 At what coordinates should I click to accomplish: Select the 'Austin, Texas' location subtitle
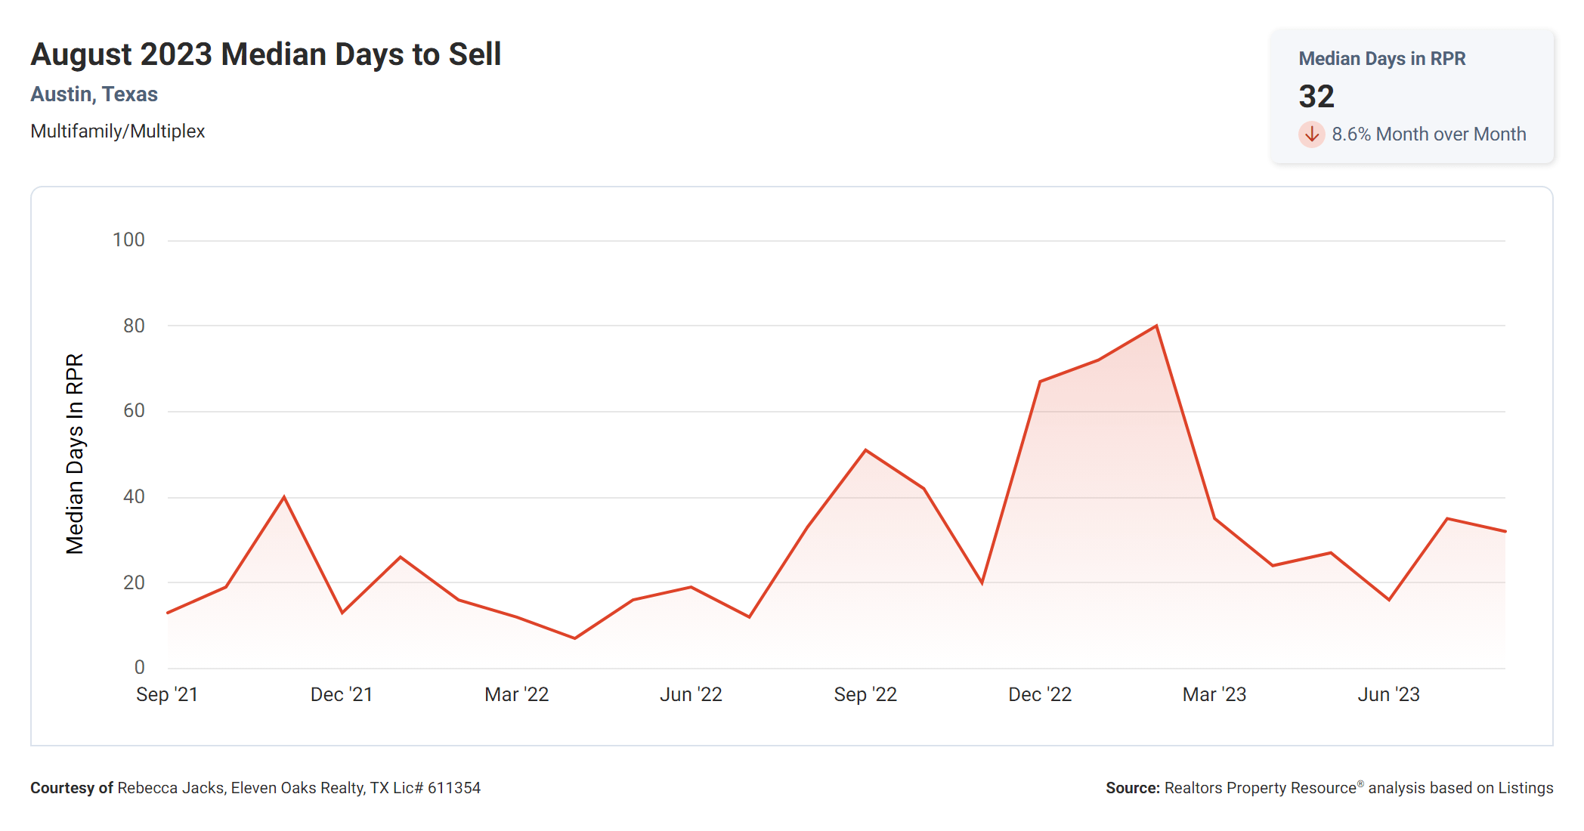(94, 94)
